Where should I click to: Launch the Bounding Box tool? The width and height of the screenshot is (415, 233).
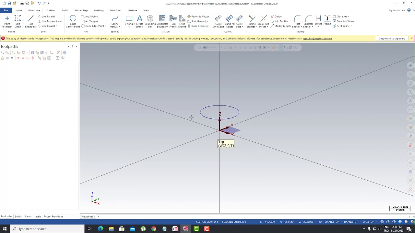(150, 21)
